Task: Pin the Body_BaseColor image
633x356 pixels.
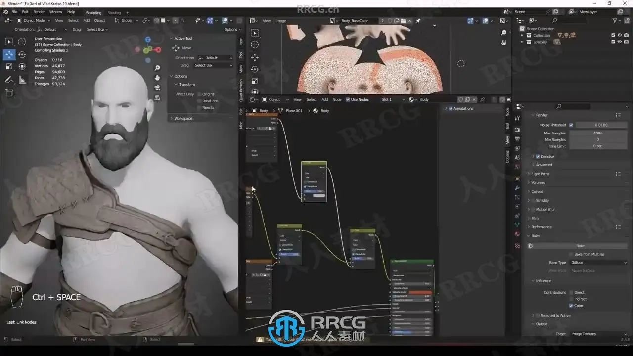Action: coord(418,21)
